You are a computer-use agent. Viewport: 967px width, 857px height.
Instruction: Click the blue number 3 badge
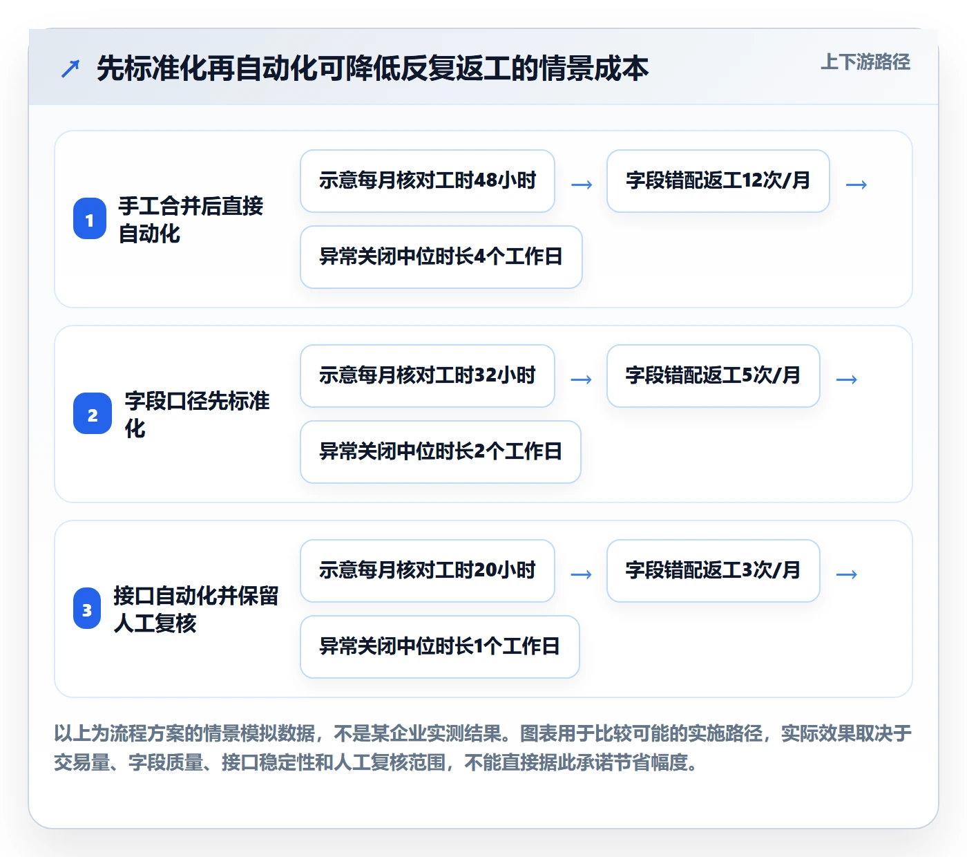pos(87,609)
